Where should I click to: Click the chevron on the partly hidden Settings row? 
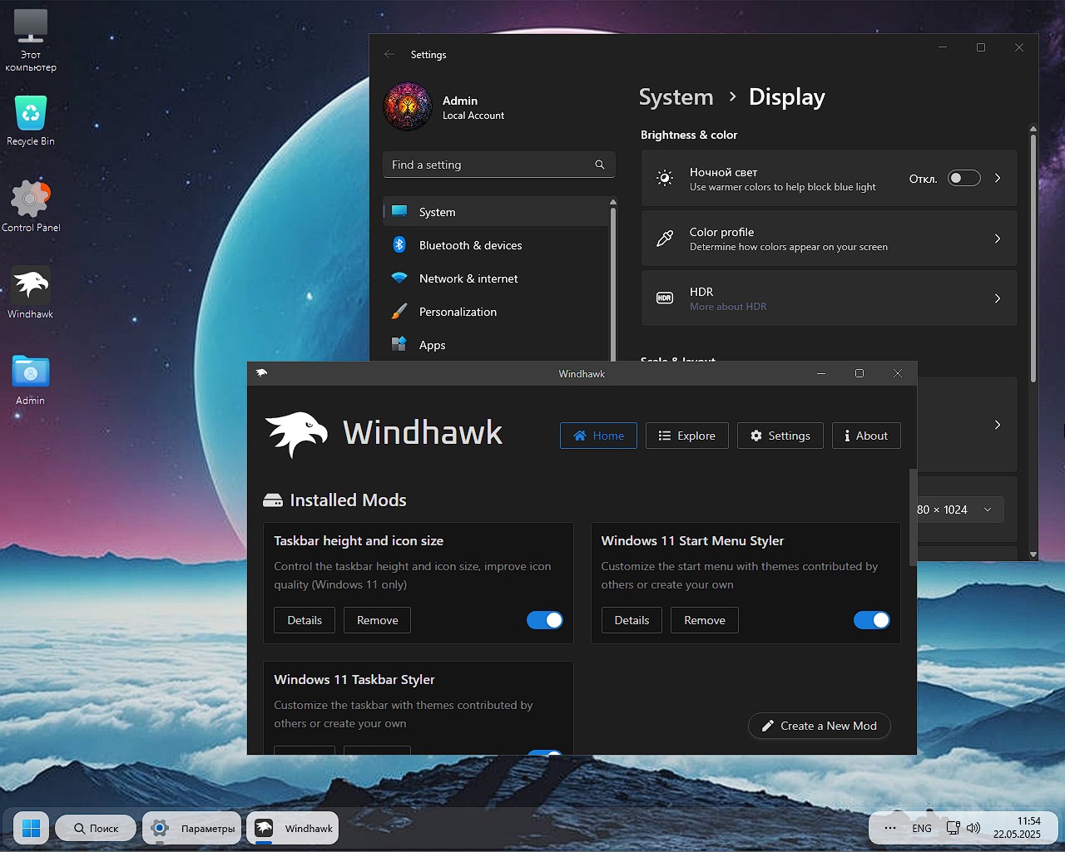[998, 425]
